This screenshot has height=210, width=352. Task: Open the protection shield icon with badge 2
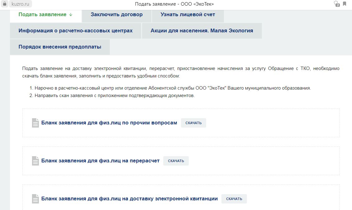[336, 4]
